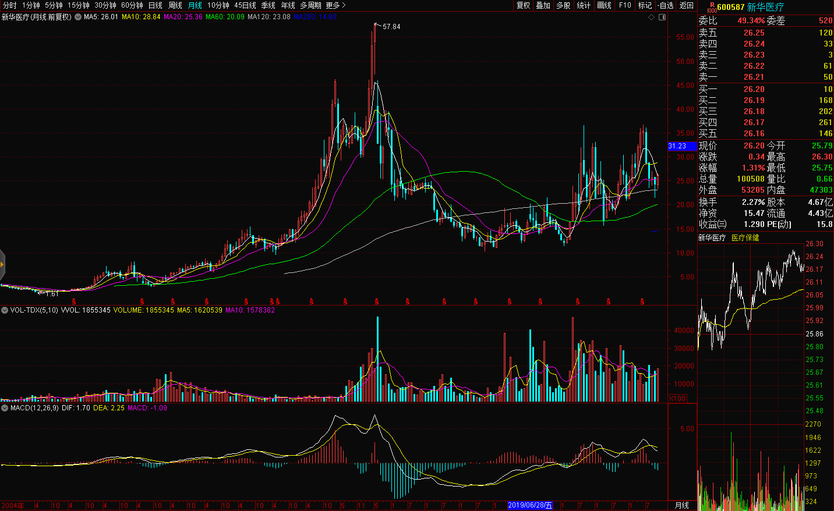Expand the 更多 periods list
The height and width of the screenshot is (511, 834).
(x=336, y=5)
